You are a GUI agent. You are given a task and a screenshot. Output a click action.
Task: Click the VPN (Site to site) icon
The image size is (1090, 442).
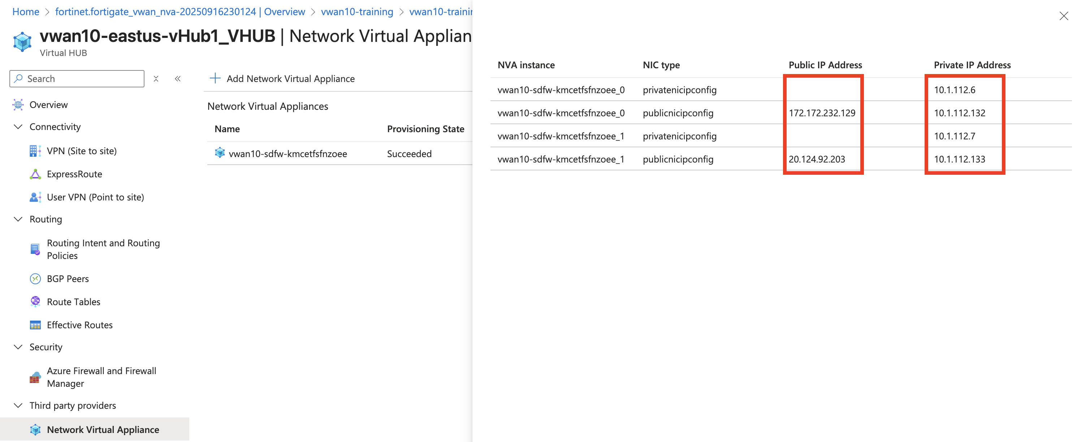pos(35,151)
